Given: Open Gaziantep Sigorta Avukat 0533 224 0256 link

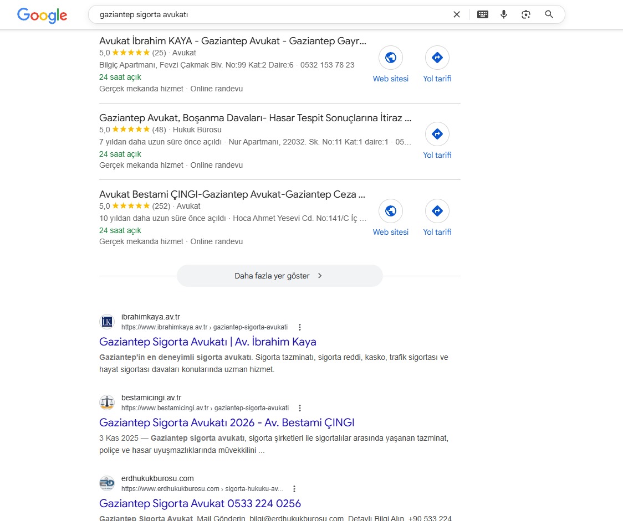Looking at the screenshot, I should tap(200, 503).
